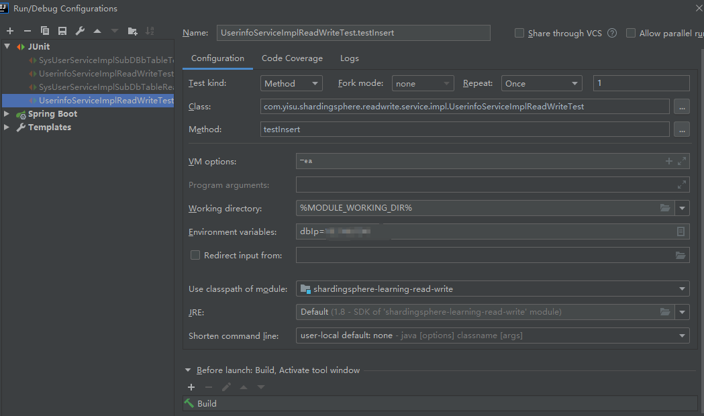704x416 pixels.
Task: Switch to the Code Coverage tab
Action: point(292,58)
